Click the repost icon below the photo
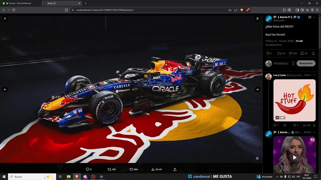This screenshot has width=321, height=180. (109, 169)
